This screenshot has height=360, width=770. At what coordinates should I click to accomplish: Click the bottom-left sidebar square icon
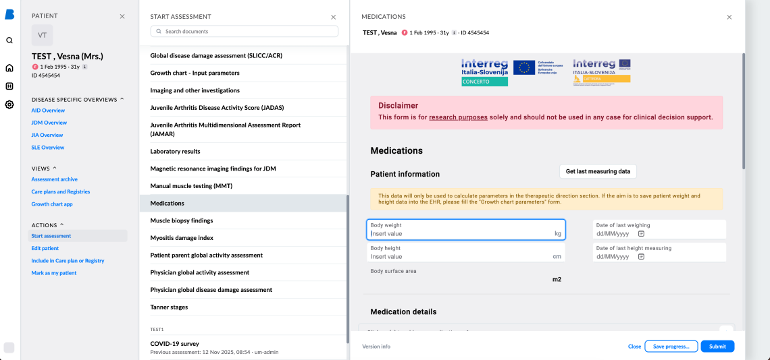(x=9, y=347)
